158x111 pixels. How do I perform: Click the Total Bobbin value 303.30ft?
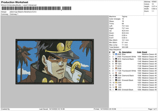[125, 47]
